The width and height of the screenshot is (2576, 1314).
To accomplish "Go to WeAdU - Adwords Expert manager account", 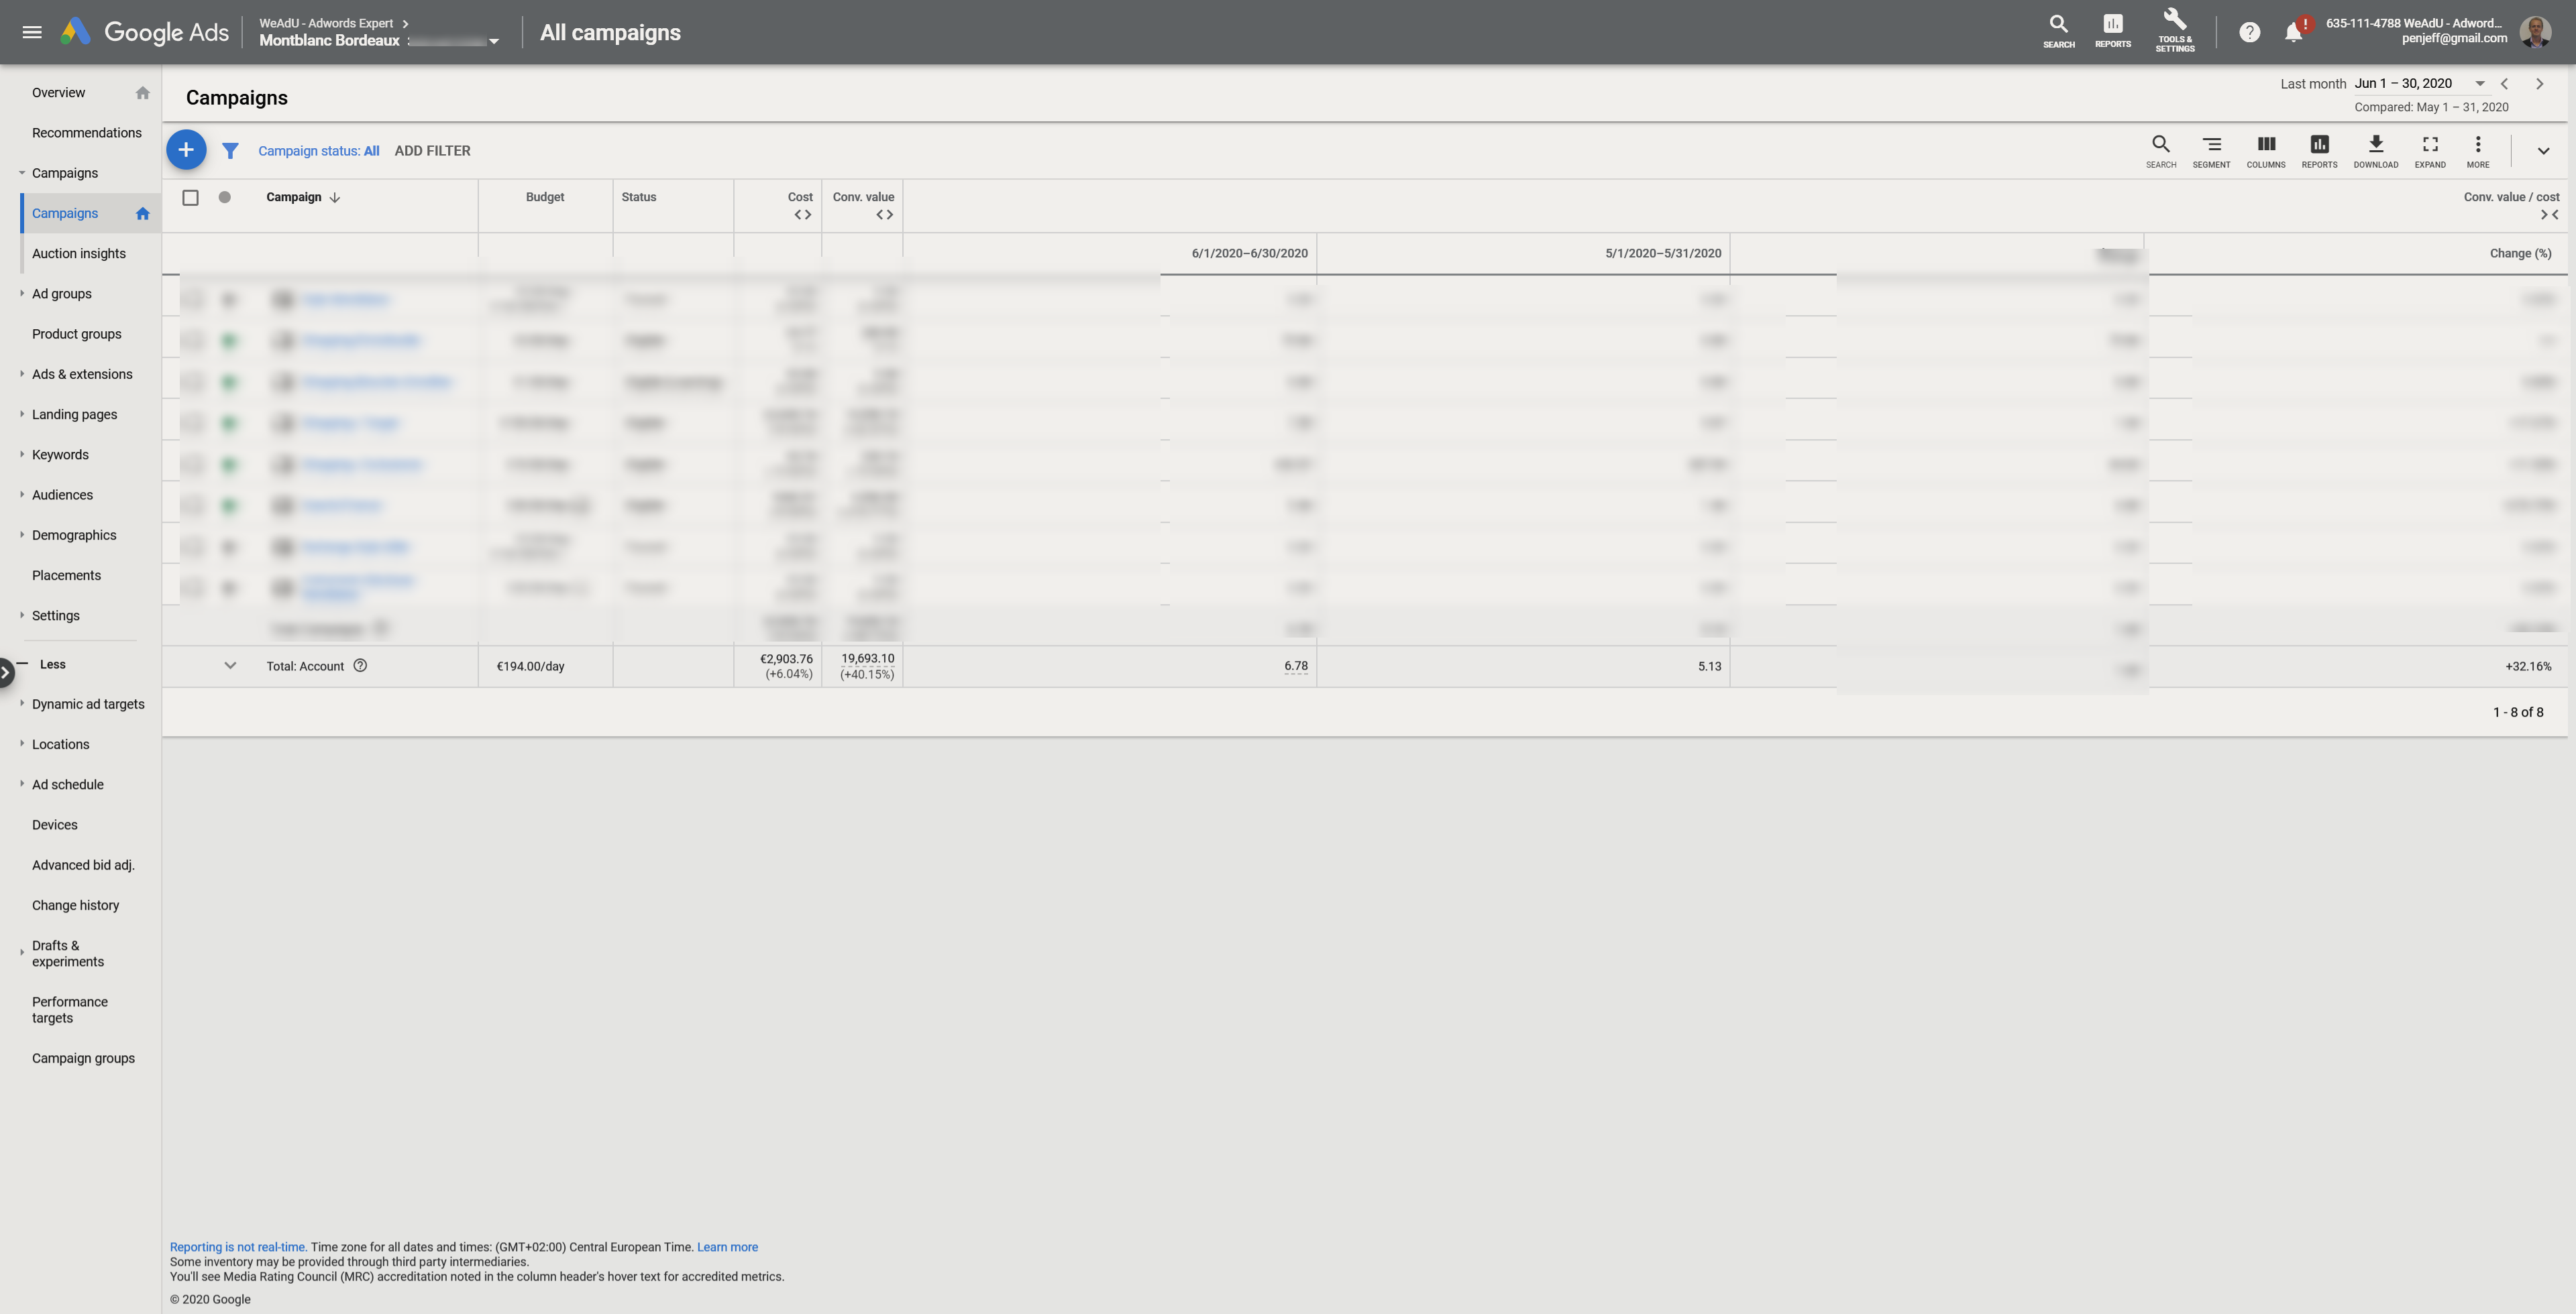I will 326,23.
